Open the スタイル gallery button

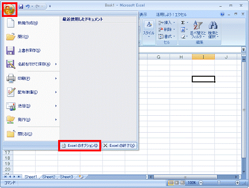point(149,29)
